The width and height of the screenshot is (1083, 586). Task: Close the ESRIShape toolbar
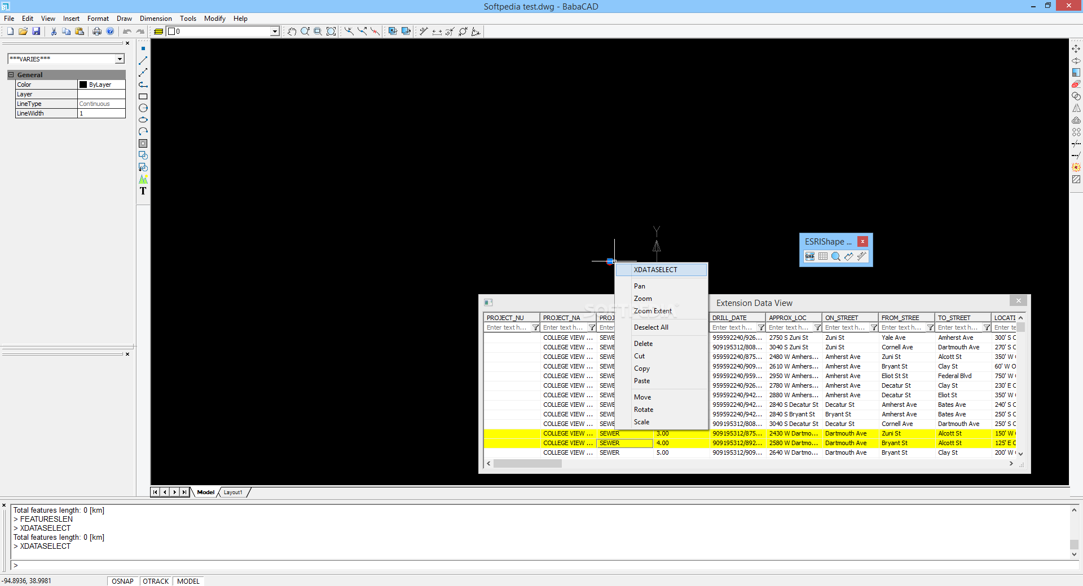click(862, 242)
